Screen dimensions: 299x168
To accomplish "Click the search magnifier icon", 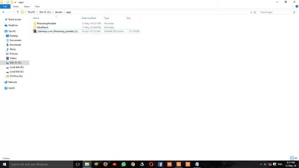I will tap(294, 12).
